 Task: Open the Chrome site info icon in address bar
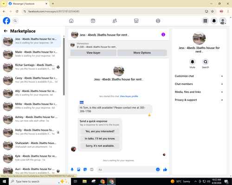pyautogui.click(x=25, y=12)
